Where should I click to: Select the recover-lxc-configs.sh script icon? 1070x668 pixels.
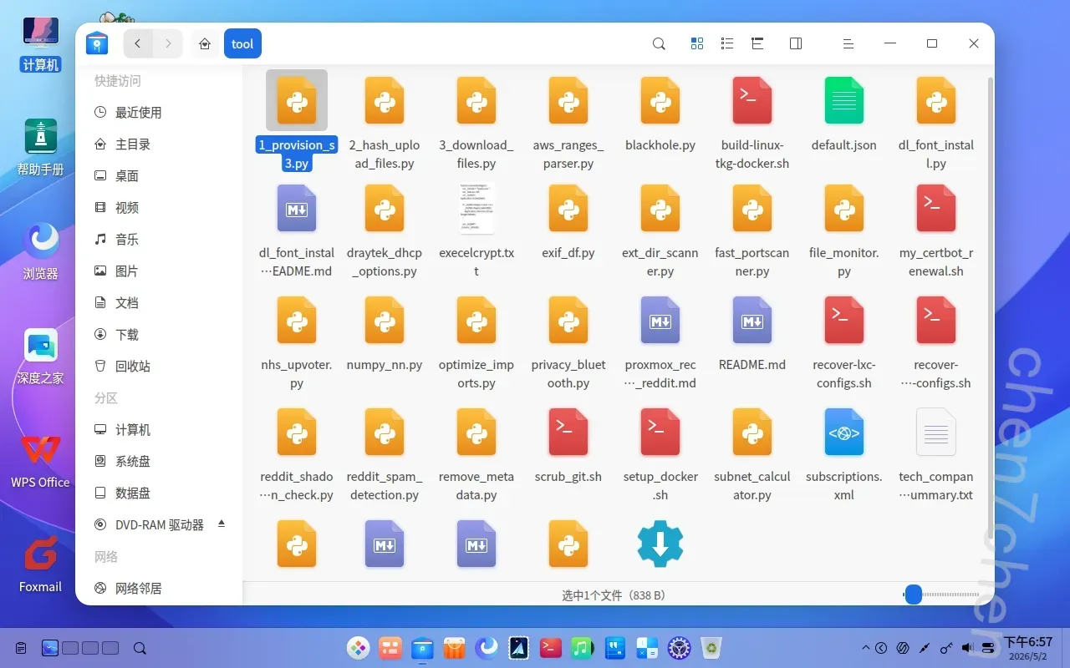tap(844, 321)
